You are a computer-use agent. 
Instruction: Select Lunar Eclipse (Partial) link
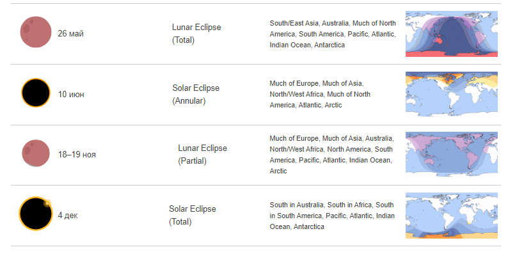coord(202,154)
